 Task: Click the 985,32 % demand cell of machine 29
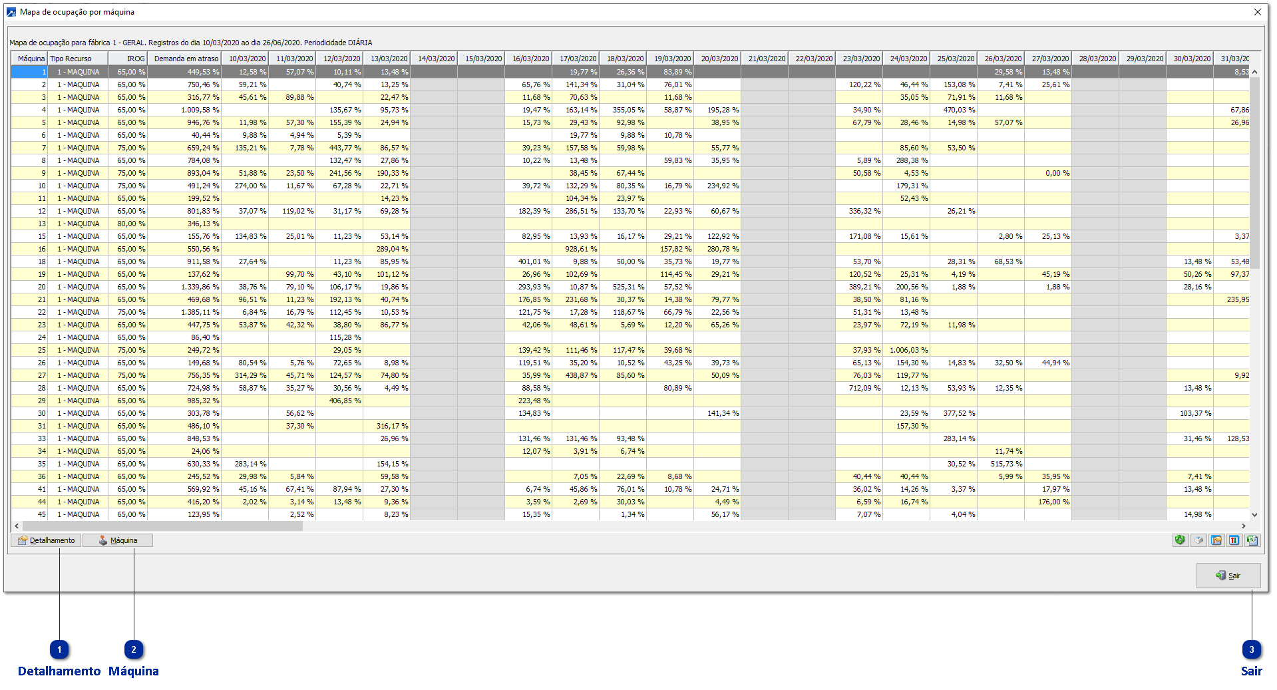(x=184, y=401)
